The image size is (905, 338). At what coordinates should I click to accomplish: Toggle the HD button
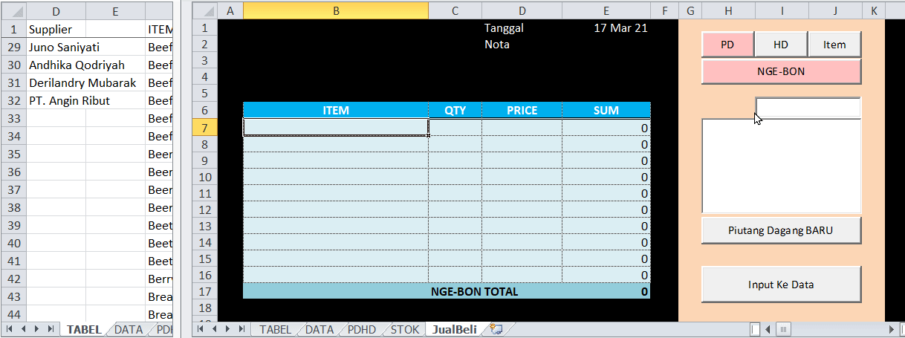(x=781, y=45)
